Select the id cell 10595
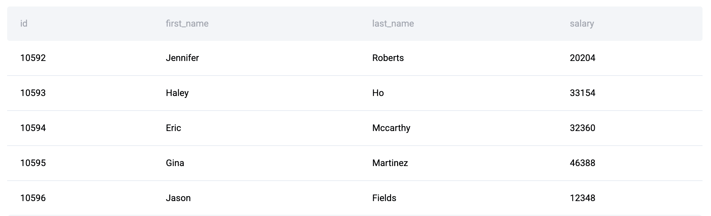 click(x=33, y=163)
